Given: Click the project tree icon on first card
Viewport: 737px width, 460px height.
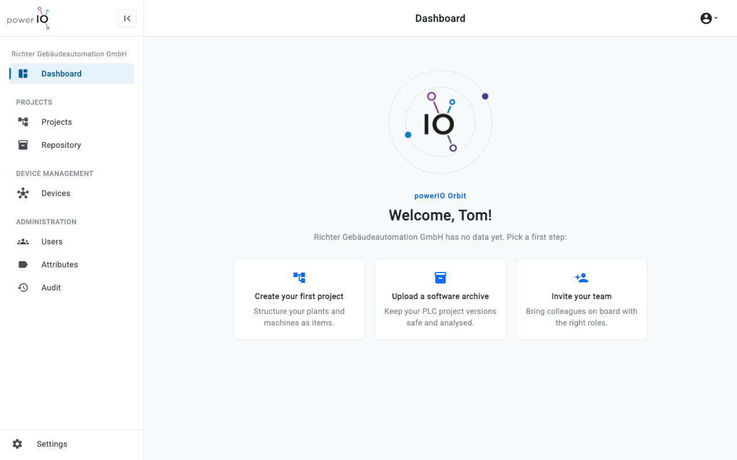Looking at the screenshot, I should coord(299,278).
